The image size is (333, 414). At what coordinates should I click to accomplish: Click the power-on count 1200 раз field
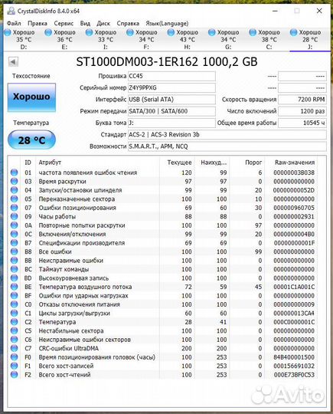[302, 111]
